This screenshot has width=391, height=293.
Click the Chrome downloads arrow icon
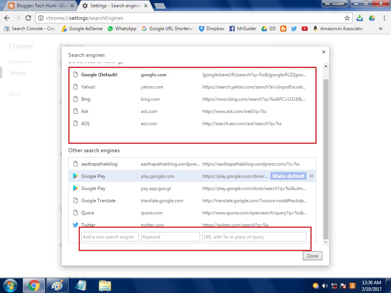pyautogui.click(x=360, y=18)
